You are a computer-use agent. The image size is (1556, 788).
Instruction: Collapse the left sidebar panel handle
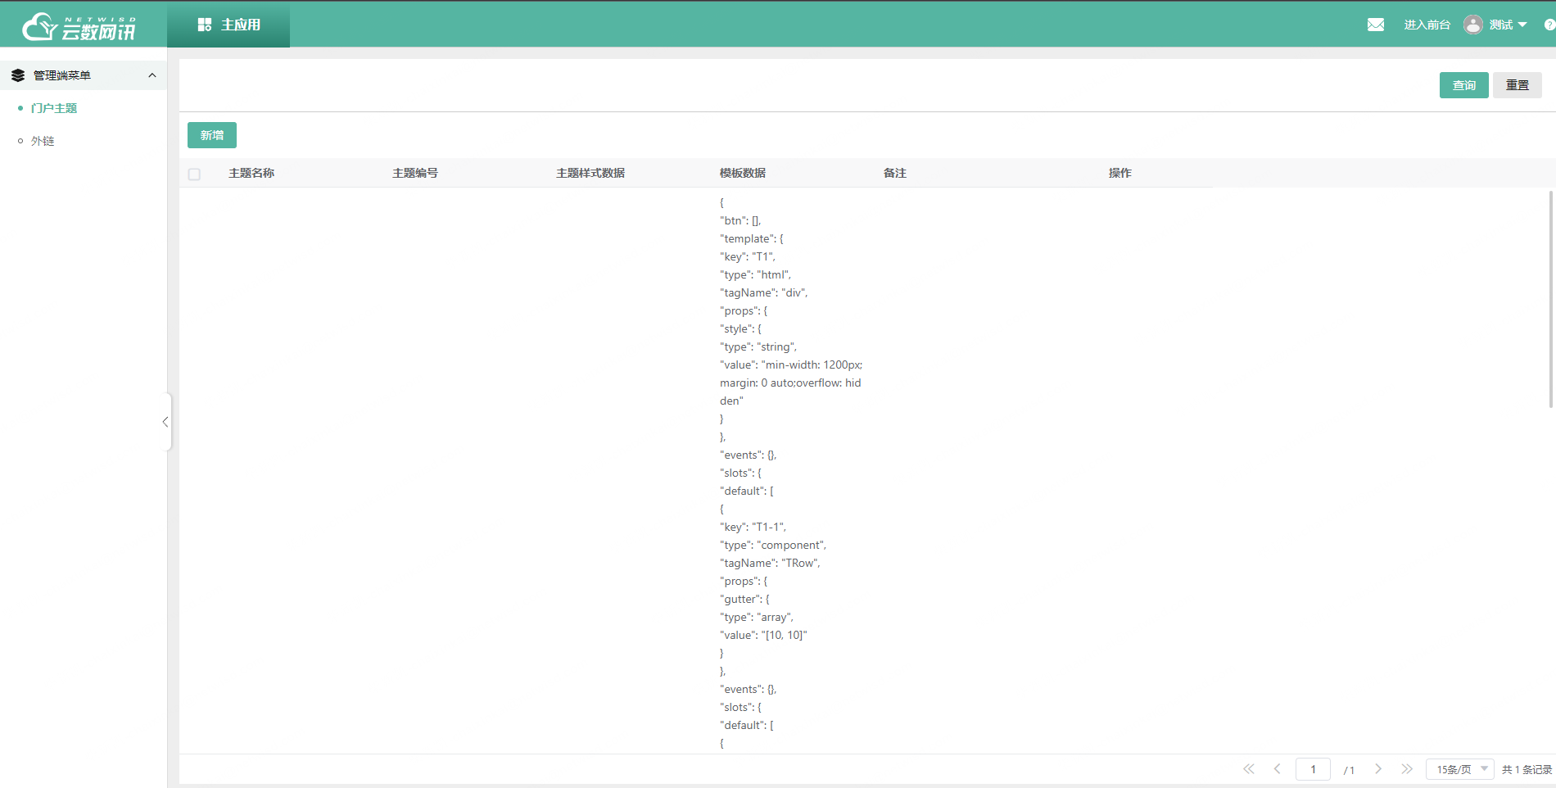coord(165,422)
